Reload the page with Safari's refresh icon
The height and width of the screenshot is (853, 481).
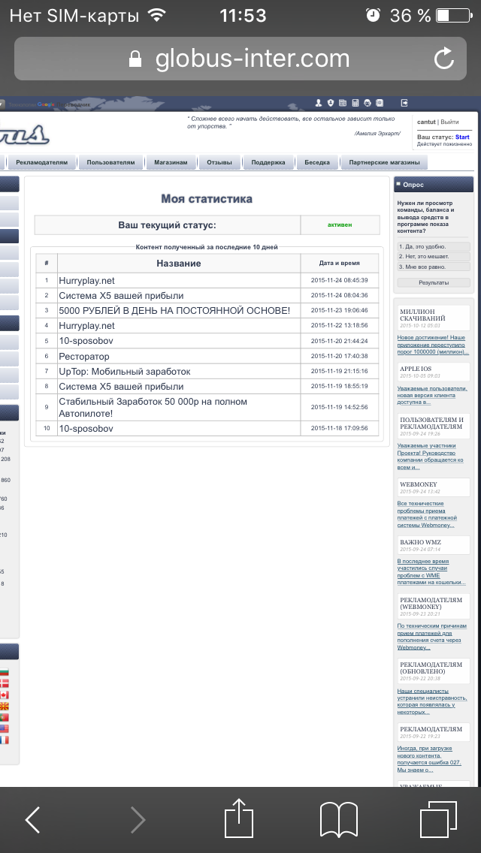click(444, 59)
